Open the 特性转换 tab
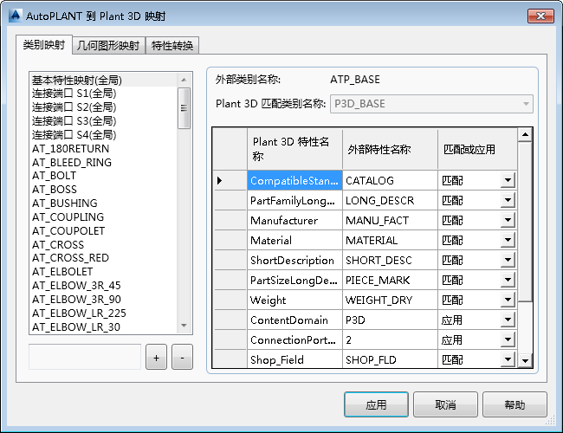This screenshot has width=563, height=433. tap(172, 46)
